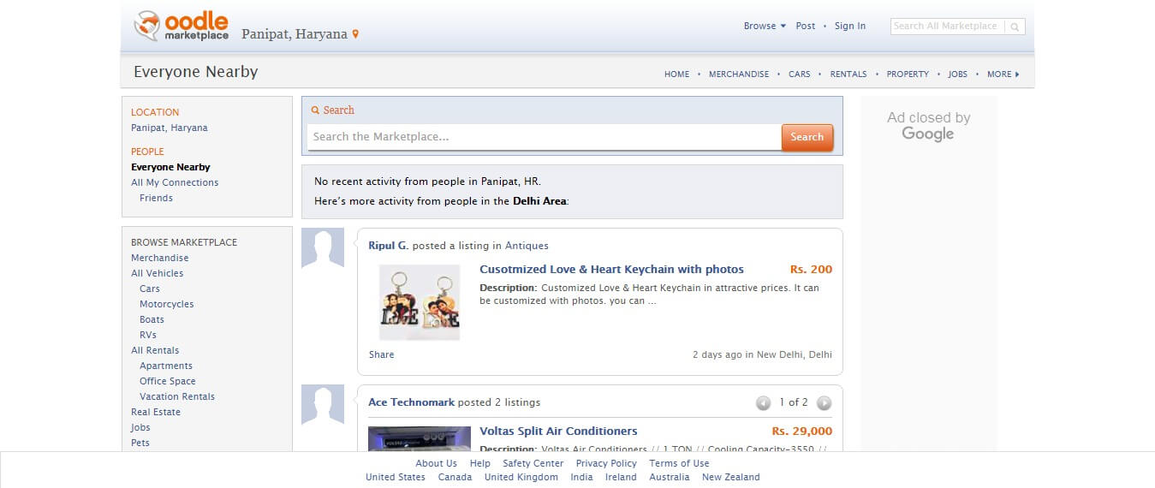The width and height of the screenshot is (1155, 488).
Task: Switch to Ireland site
Action: [x=621, y=477]
